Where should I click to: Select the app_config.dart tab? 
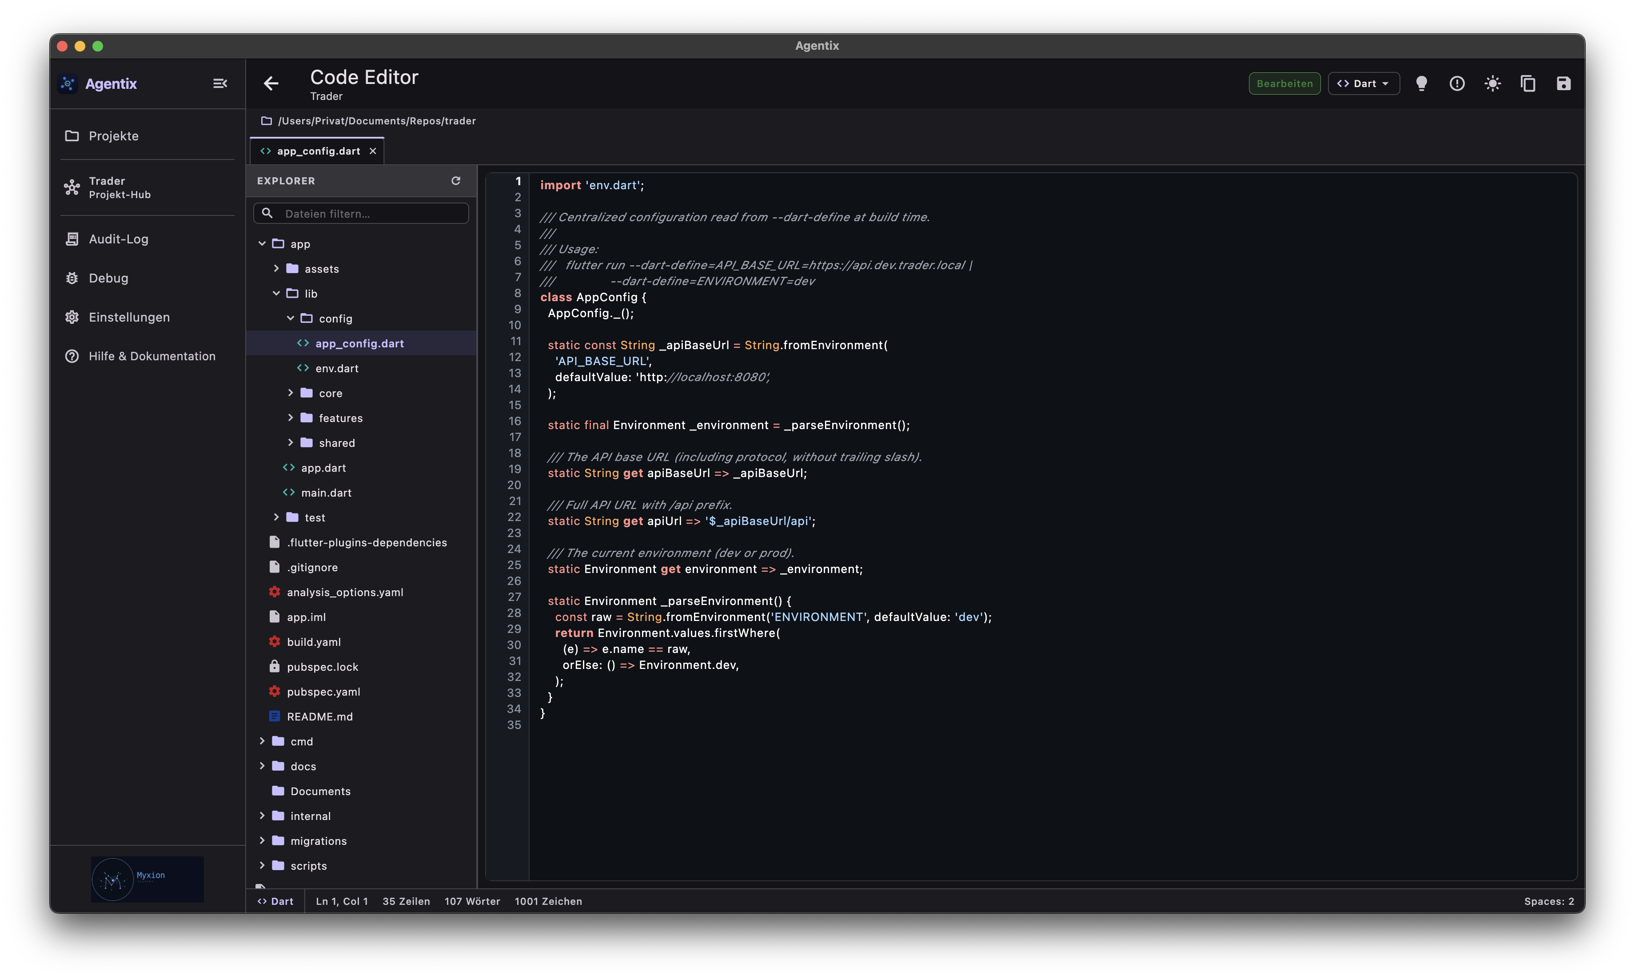[317, 151]
